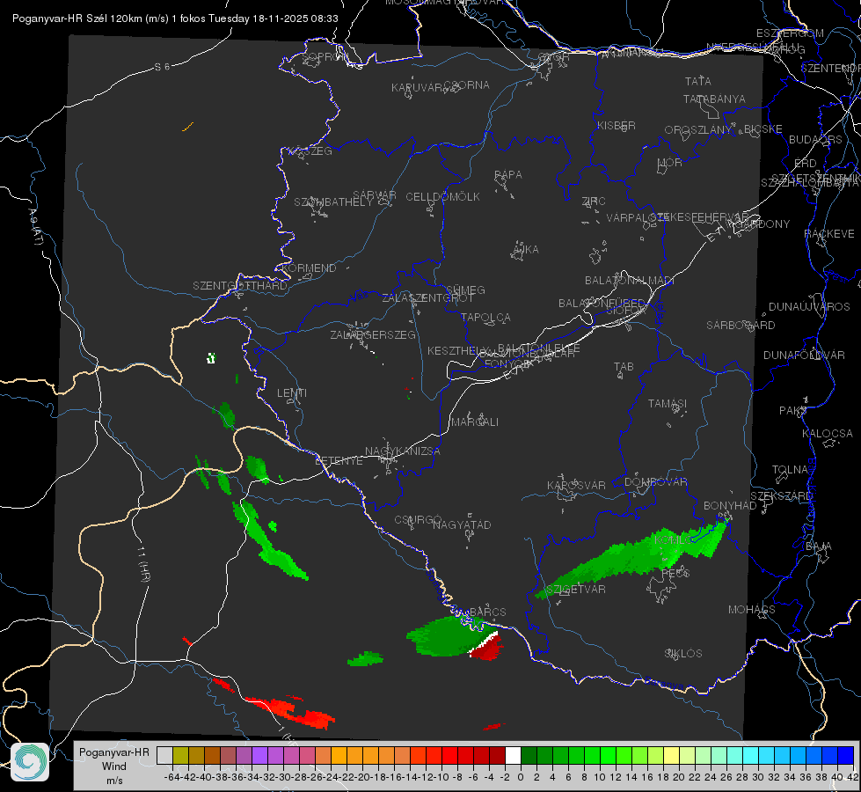Click the DOMBÓVÁR town label
The image size is (861, 792).
tap(655, 482)
